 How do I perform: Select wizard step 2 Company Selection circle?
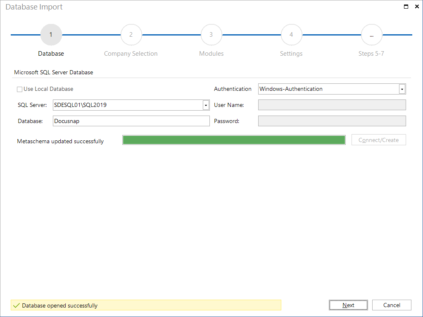[131, 35]
